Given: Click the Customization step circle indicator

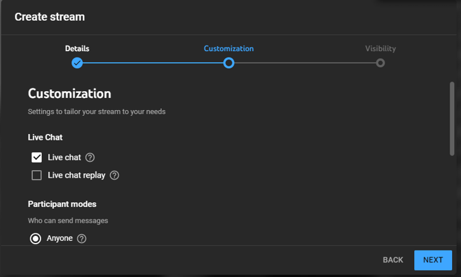Looking at the screenshot, I should (229, 63).
